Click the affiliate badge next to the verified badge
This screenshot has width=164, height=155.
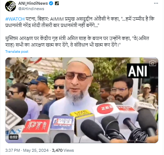(x=57, y=3)
